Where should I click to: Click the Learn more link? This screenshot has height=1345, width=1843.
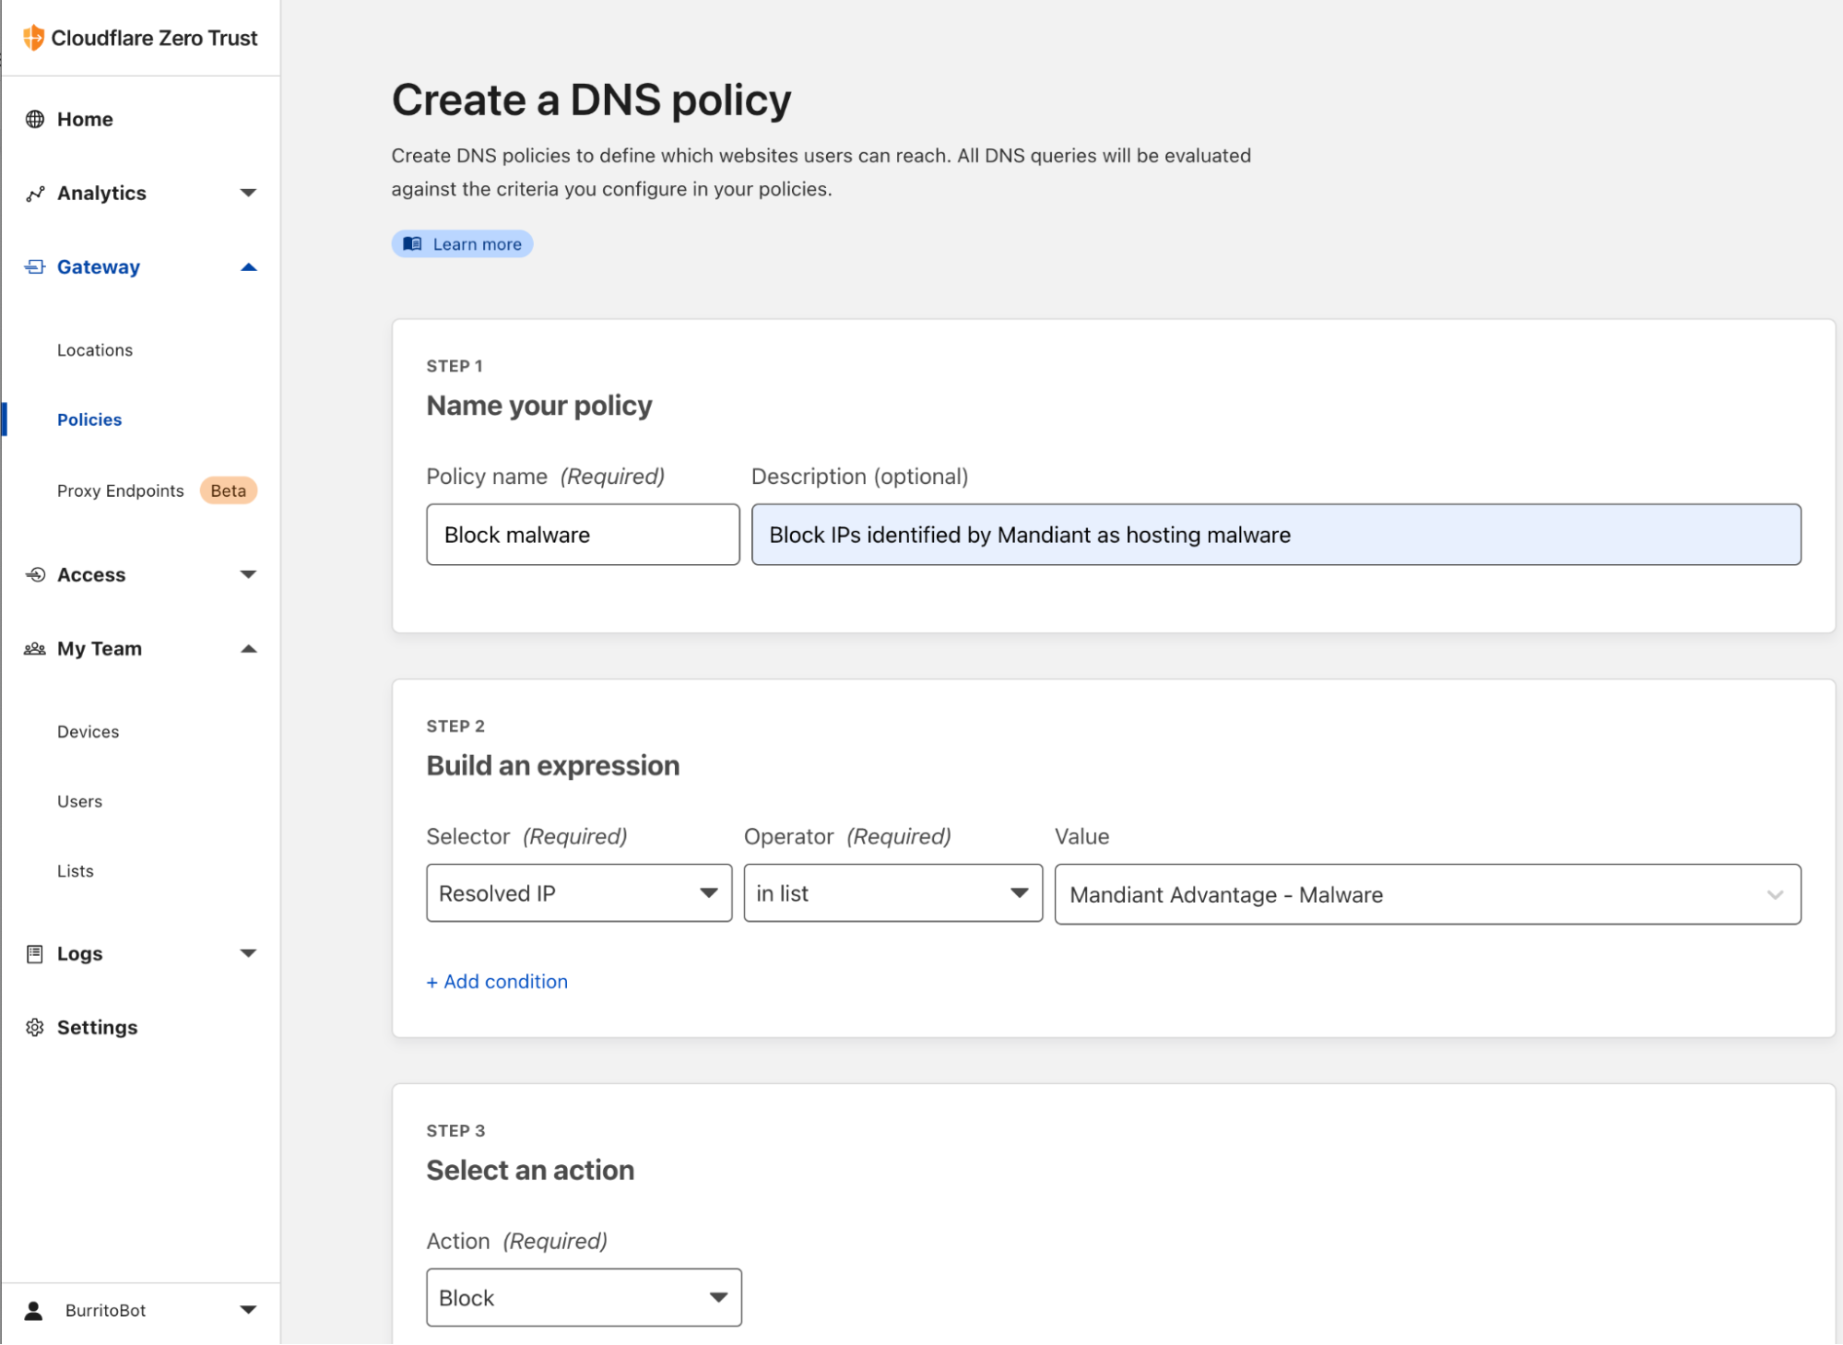pos(463,244)
